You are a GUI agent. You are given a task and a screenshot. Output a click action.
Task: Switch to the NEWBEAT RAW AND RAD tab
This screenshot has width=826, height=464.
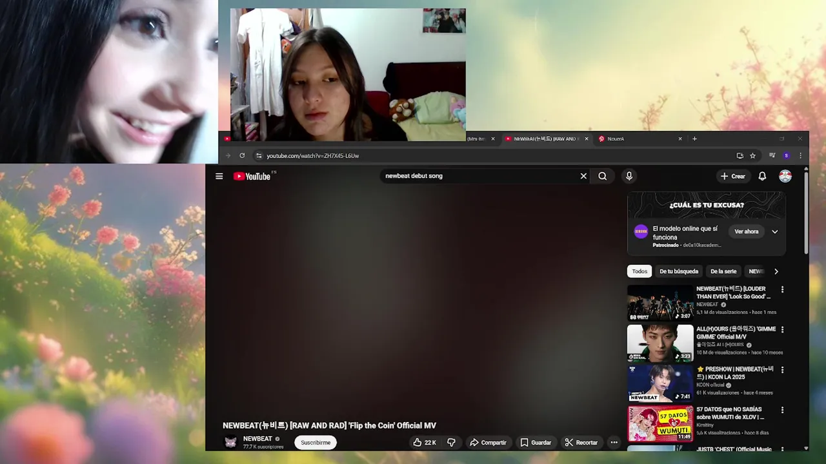click(545, 139)
